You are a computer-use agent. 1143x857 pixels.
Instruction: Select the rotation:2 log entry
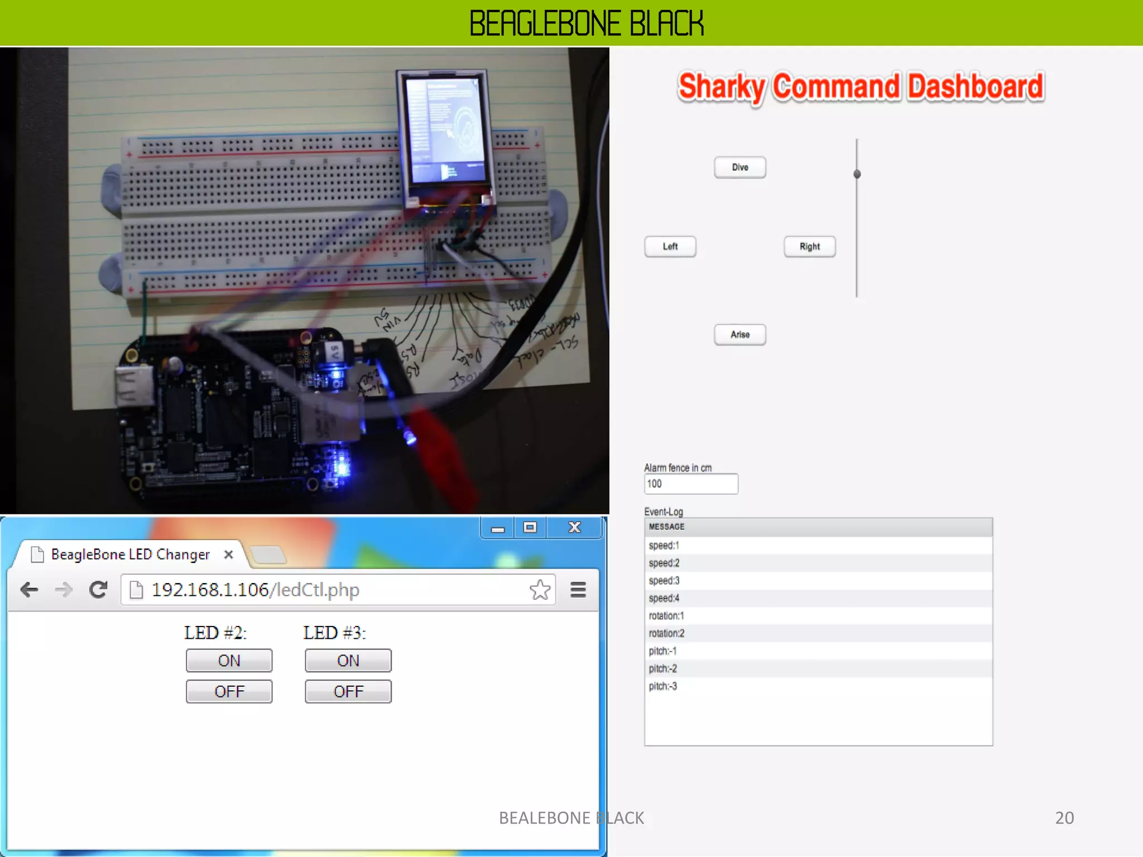[818, 633]
